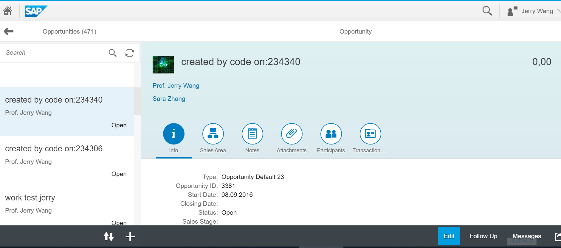561x248 pixels.
Task: Go back using the left arrow
Action: (9, 31)
